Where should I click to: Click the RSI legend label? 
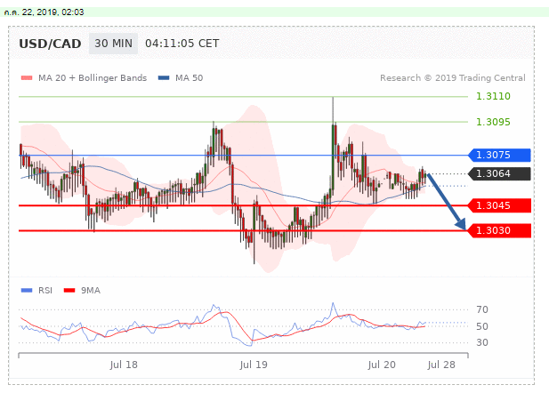click(45, 290)
